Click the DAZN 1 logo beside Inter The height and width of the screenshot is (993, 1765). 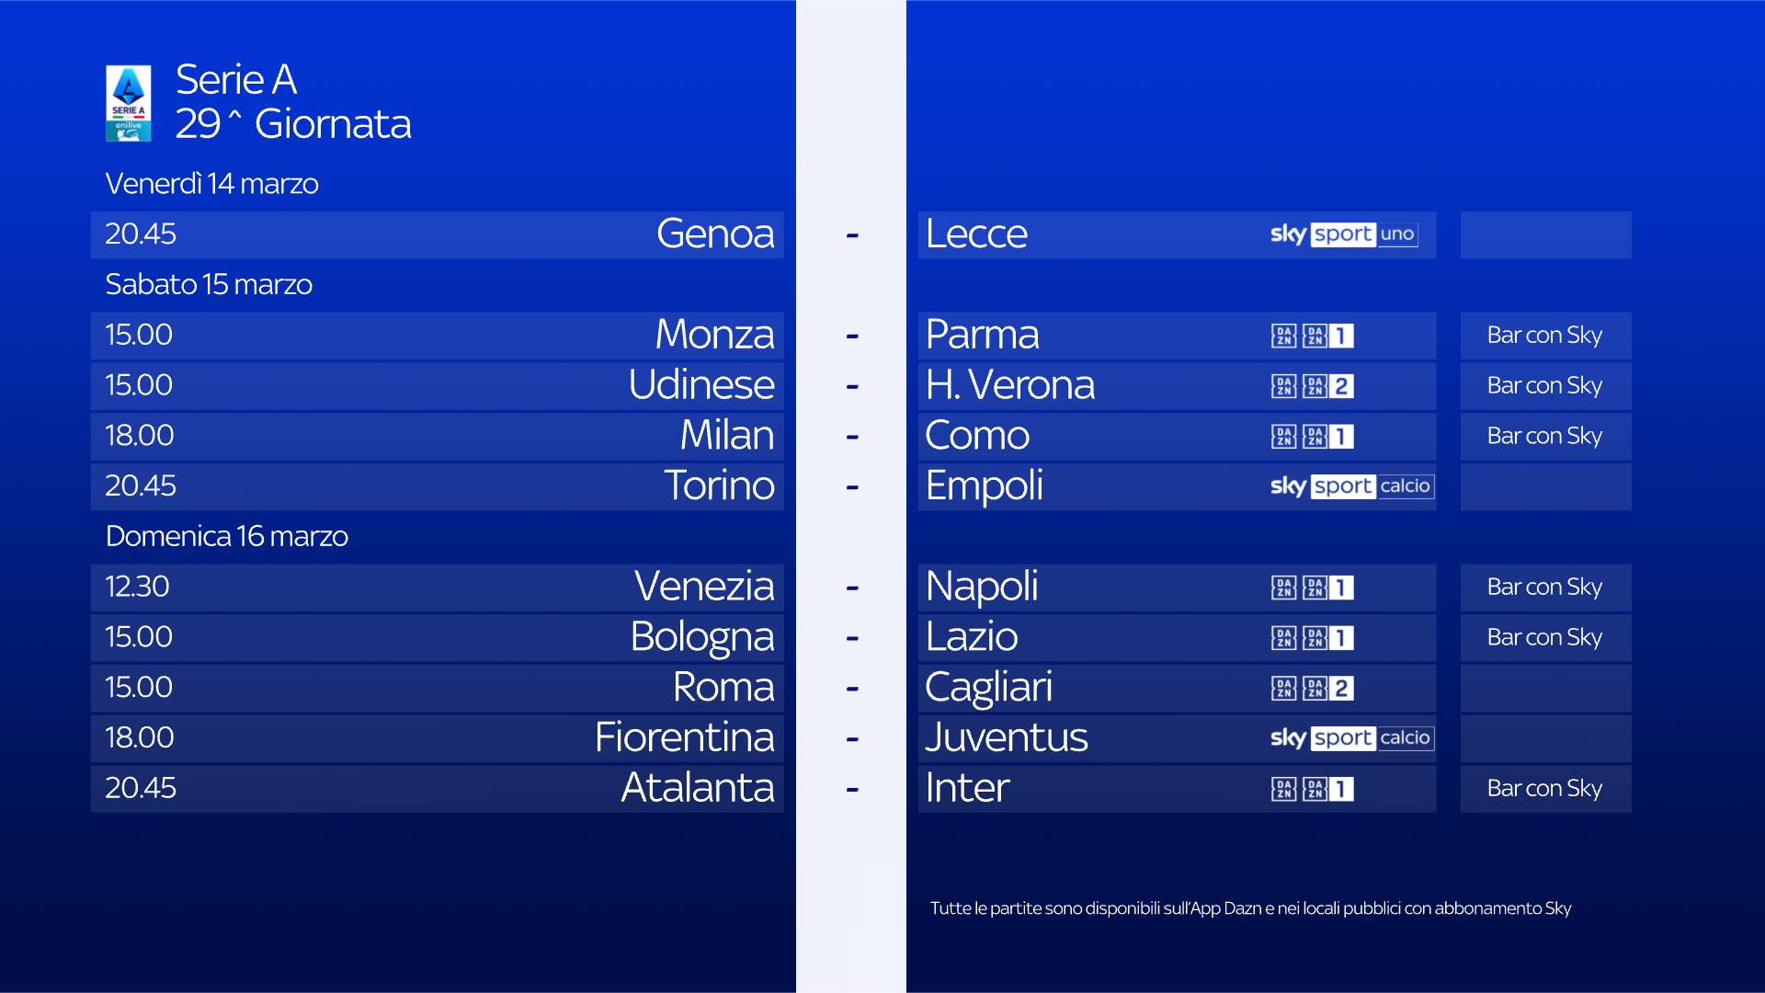click(x=1327, y=789)
